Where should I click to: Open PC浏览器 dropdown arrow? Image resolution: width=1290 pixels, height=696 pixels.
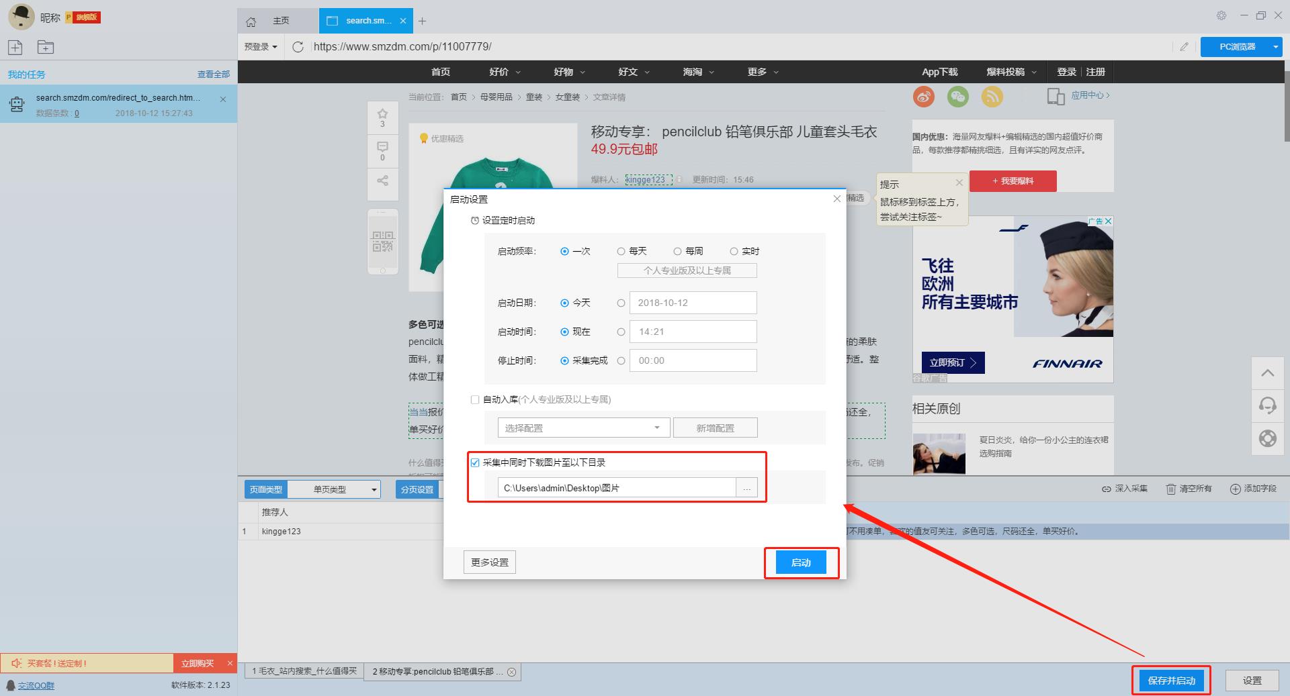click(1275, 47)
